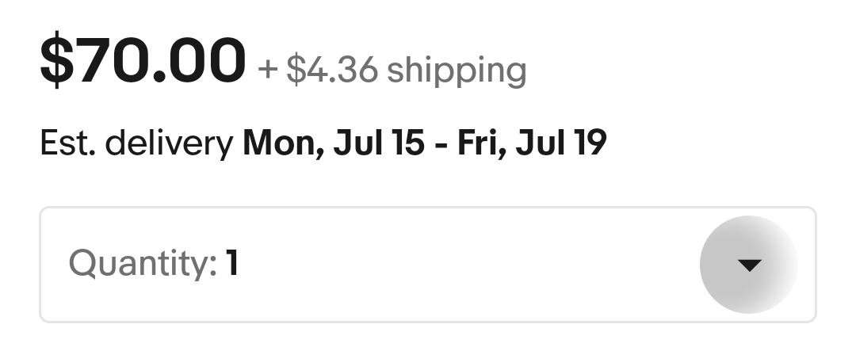Viewport: 856px width, 351px height.
Task: Click the Quantity: 1 selector box
Action: 428,265
